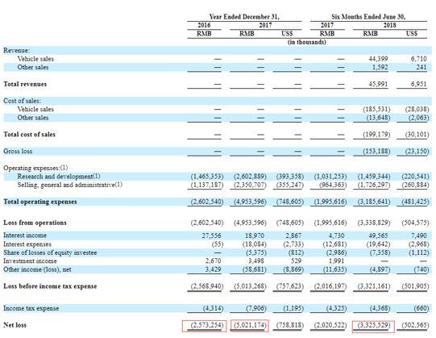
Task: Select the Investment income value 2,670
Action: [214, 261]
